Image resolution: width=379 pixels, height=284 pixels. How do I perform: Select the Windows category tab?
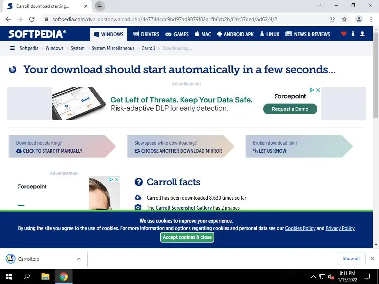[x=108, y=34]
